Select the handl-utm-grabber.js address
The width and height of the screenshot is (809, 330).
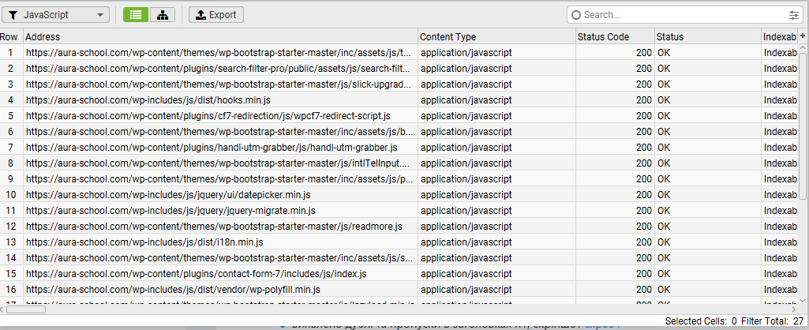(220, 147)
